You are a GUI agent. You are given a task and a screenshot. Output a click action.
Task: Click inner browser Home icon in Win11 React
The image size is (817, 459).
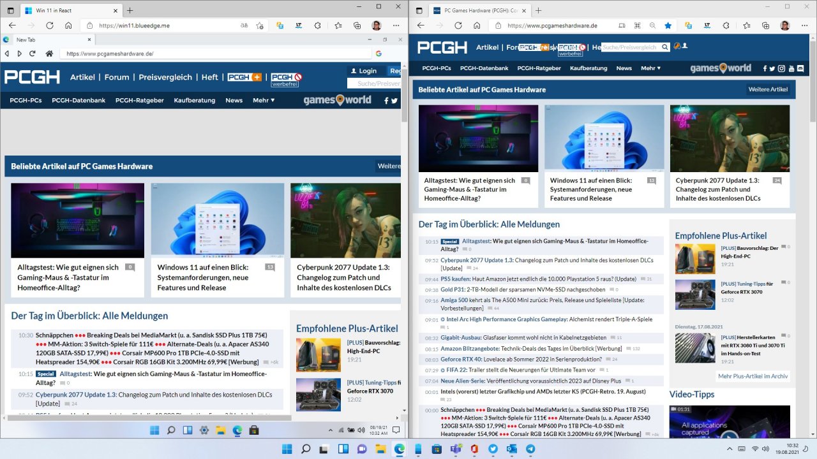[49, 54]
